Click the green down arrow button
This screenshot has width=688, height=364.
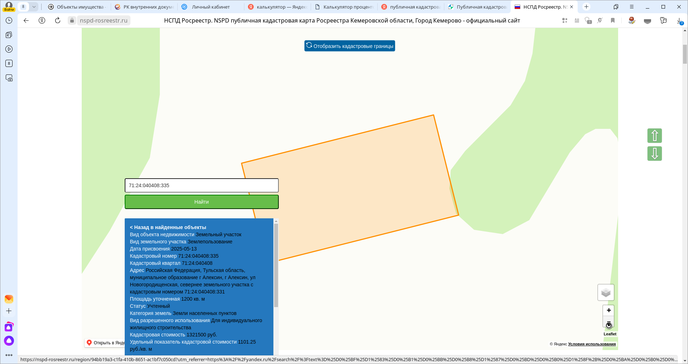coord(654,154)
